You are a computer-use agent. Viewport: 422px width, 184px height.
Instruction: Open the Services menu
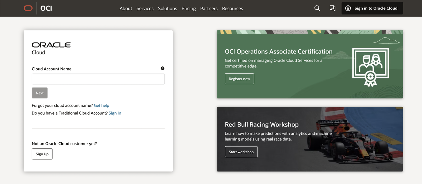coord(145,9)
